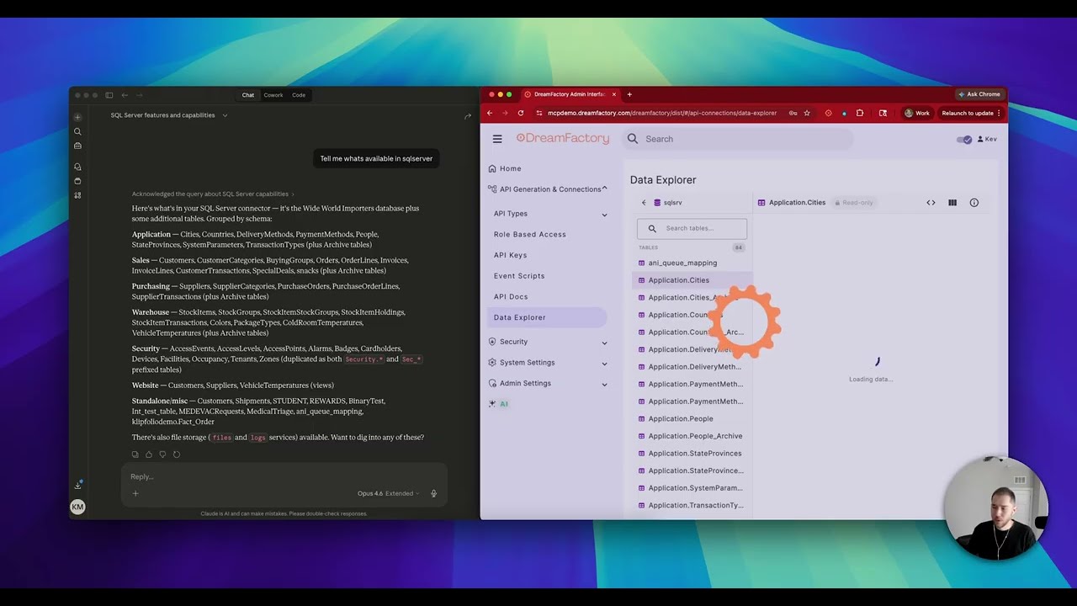The image size is (1077, 606).
Task: Open the columns view icon in Data Explorer
Action: (952, 203)
